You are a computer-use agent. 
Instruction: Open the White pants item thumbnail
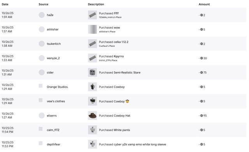93,130
